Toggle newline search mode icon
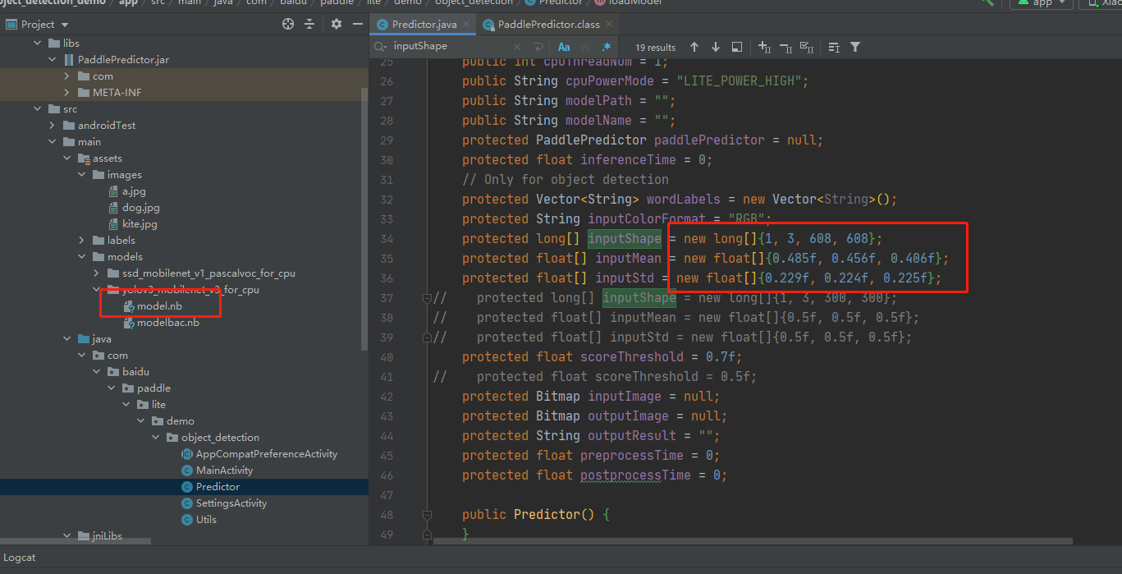 (540, 47)
